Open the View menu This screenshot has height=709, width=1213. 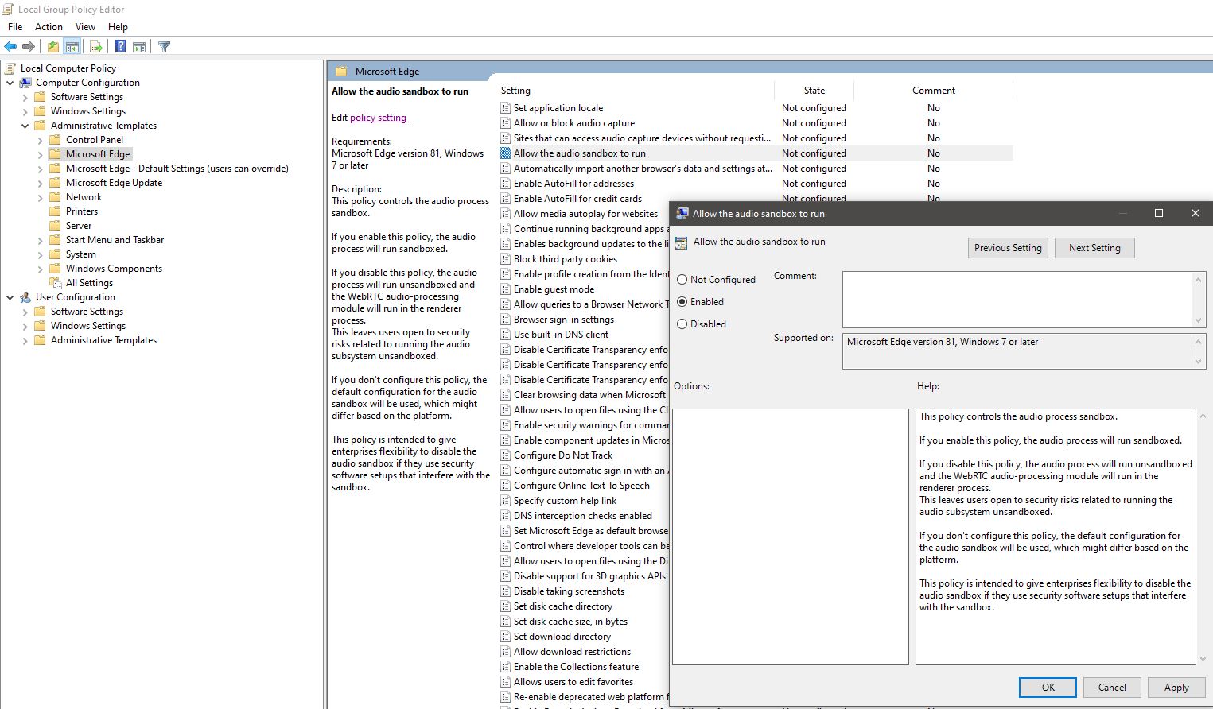pos(85,26)
